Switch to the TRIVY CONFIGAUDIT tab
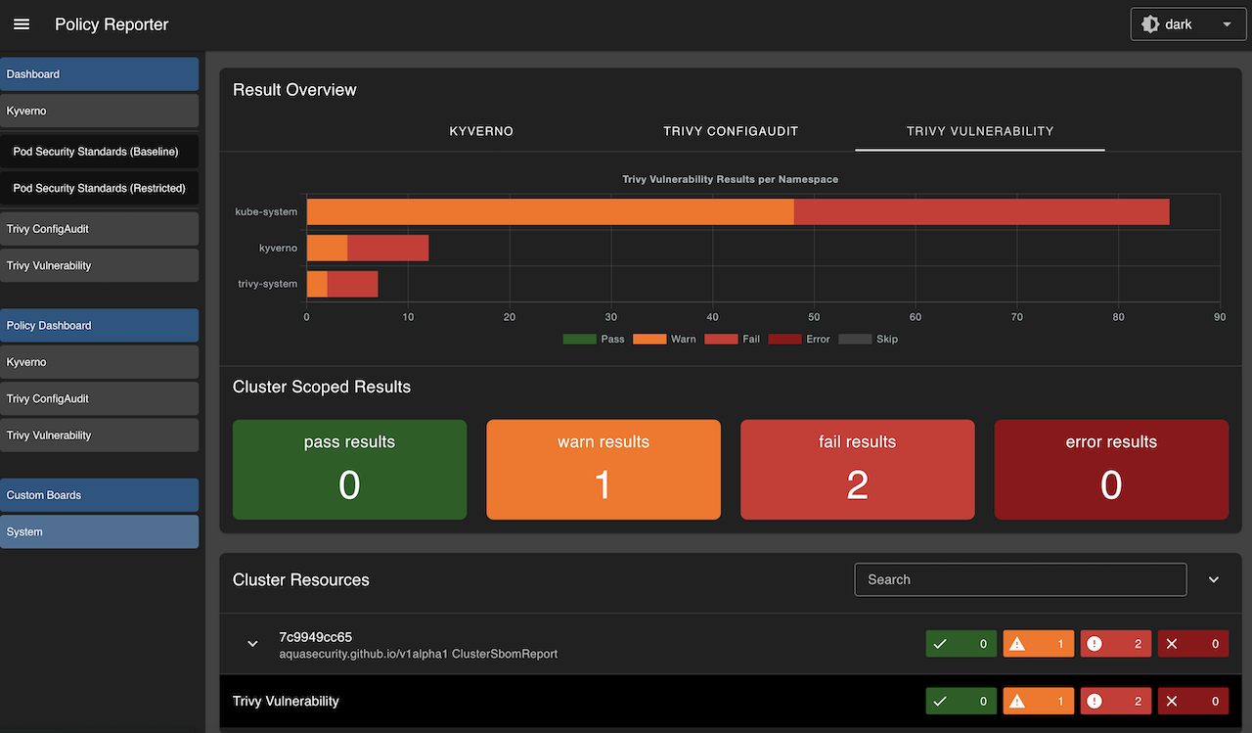 (x=731, y=131)
